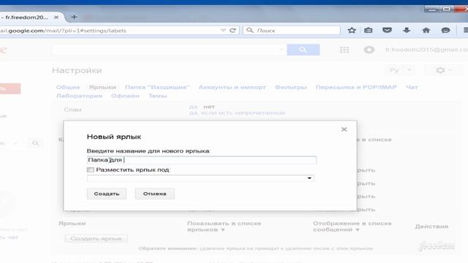Viewport: 468px width, 263px height.
Task: Click the Gmail search input box
Action: coord(169,50)
